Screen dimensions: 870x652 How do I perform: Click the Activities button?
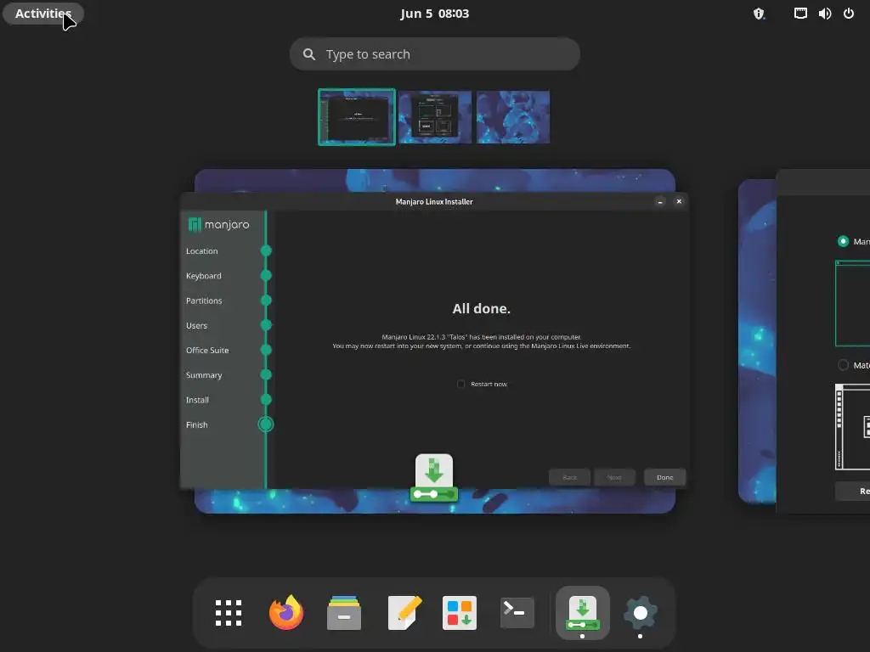[x=43, y=14]
